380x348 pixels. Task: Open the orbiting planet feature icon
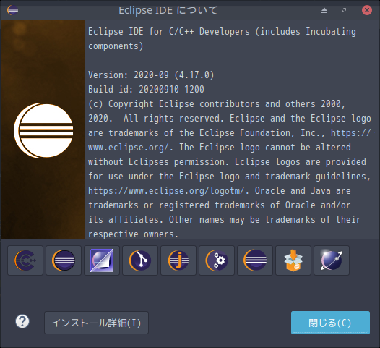(332, 260)
